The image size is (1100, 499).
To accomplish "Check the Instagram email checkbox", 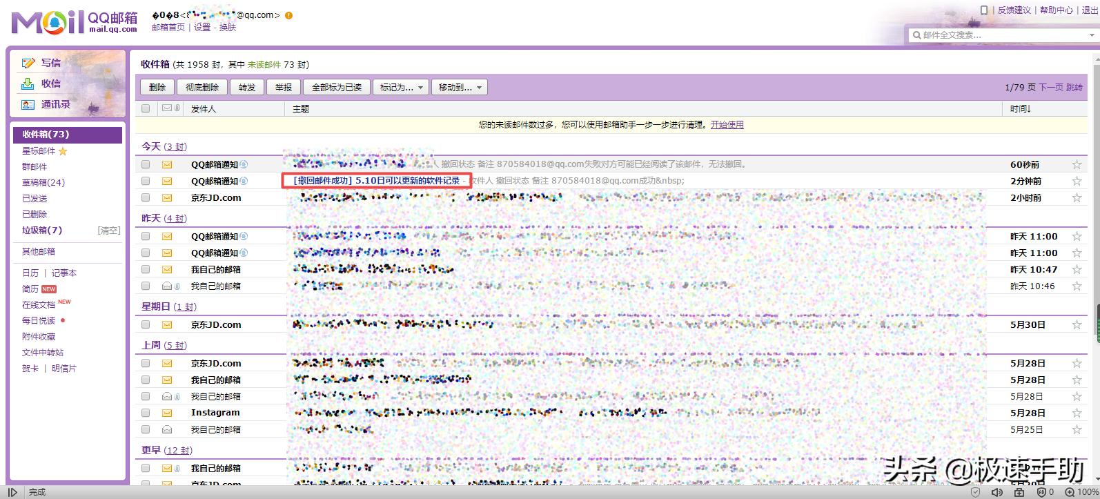I will 146,413.
